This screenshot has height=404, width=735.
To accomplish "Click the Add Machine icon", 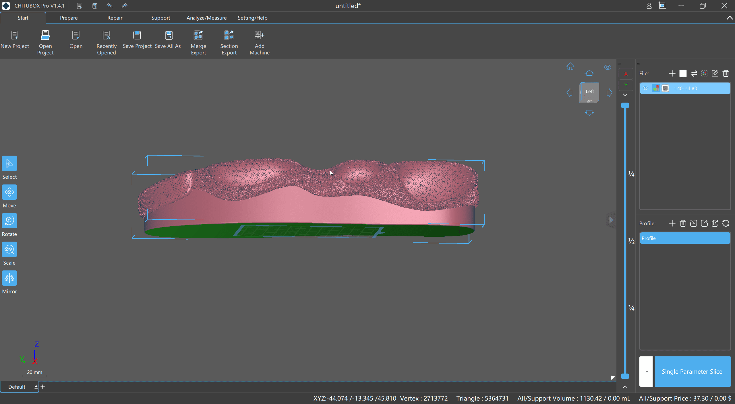I will point(259,36).
